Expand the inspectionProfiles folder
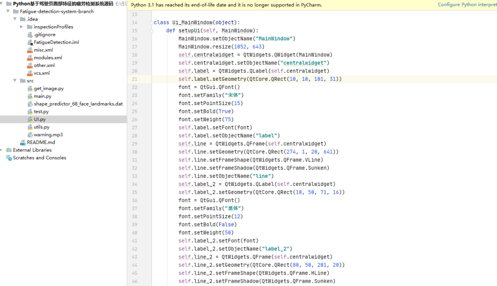Viewport: 497px width, 286px height. [x=22, y=27]
